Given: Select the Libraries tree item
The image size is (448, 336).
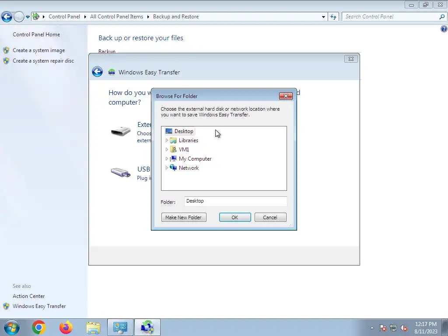Looking at the screenshot, I should pos(188,140).
